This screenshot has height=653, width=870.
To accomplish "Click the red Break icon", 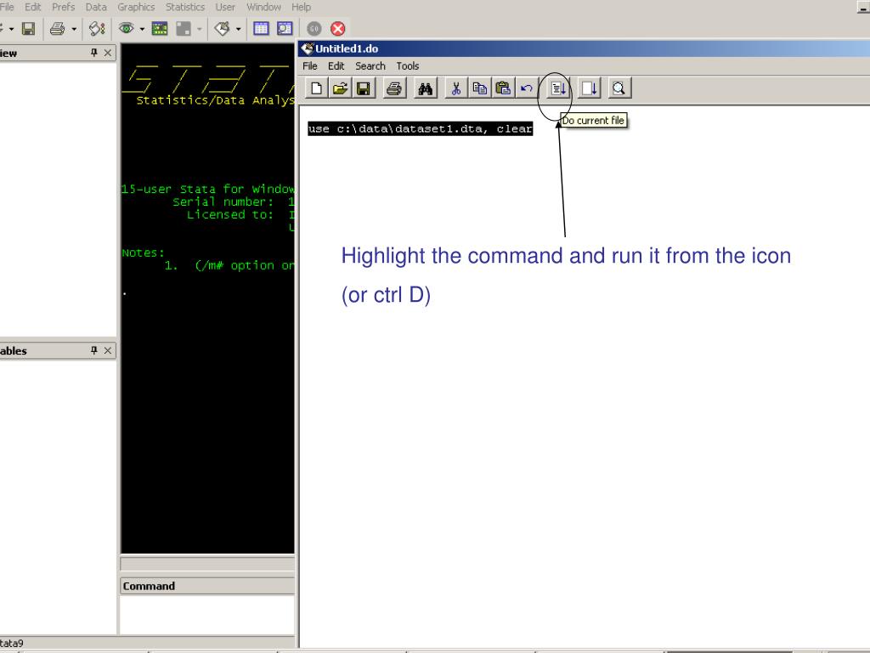I will (x=337, y=28).
